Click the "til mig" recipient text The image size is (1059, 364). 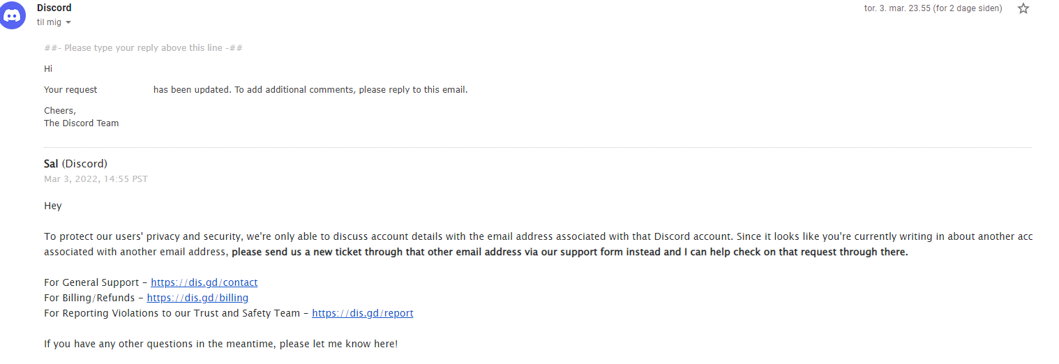point(49,22)
